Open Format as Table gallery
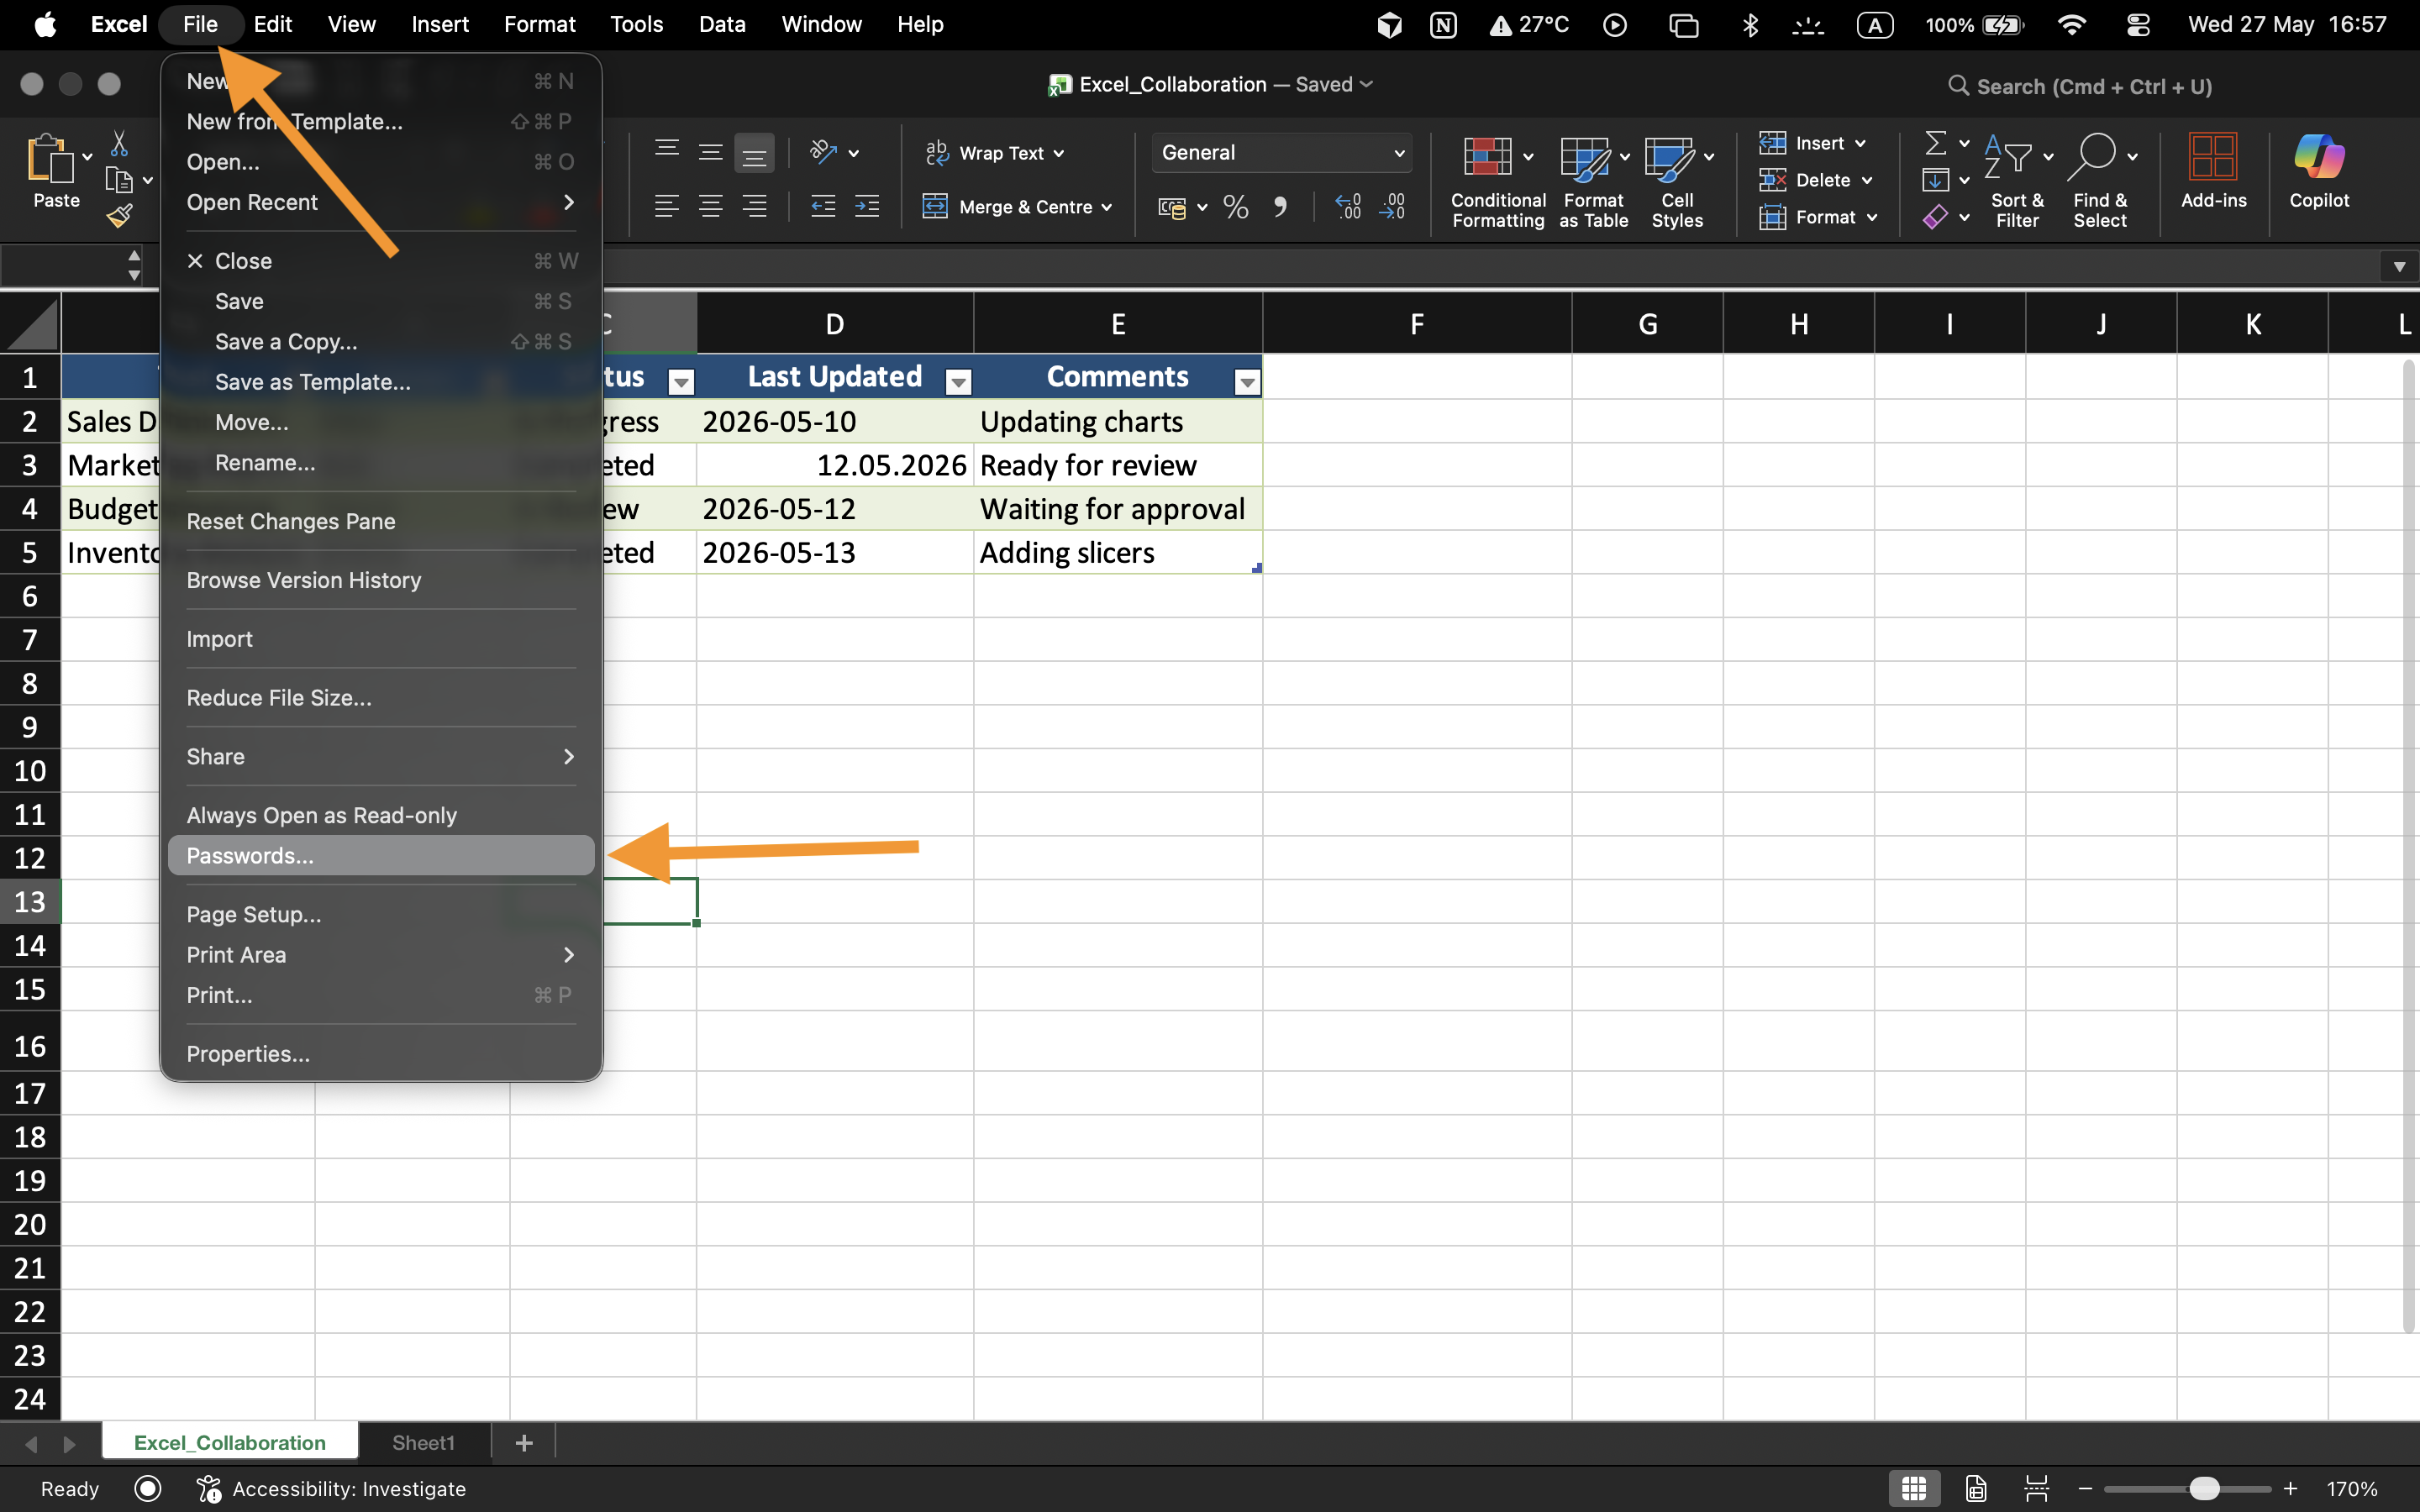 click(1594, 183)
